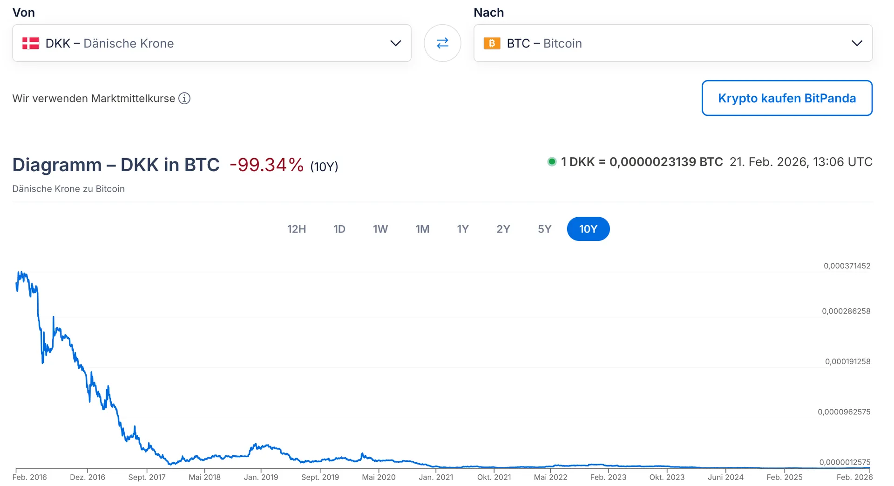Switch to the 1Y time range
894x486 pixels.
[462, 229]
